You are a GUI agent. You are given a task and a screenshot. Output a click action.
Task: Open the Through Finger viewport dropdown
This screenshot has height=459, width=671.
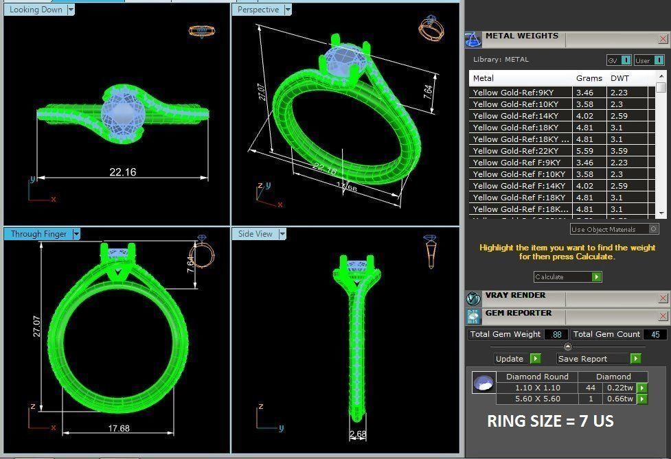point(76,234)
